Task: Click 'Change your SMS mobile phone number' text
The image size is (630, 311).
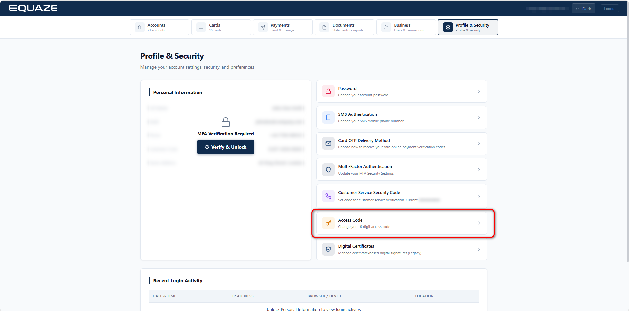Action: (371, 121)
